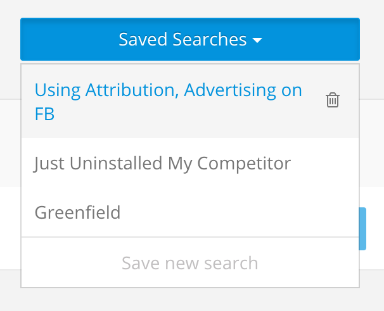384x311 pixels.
Task: Remove saved search via the bin icon
Action: [x=332, y=100]
